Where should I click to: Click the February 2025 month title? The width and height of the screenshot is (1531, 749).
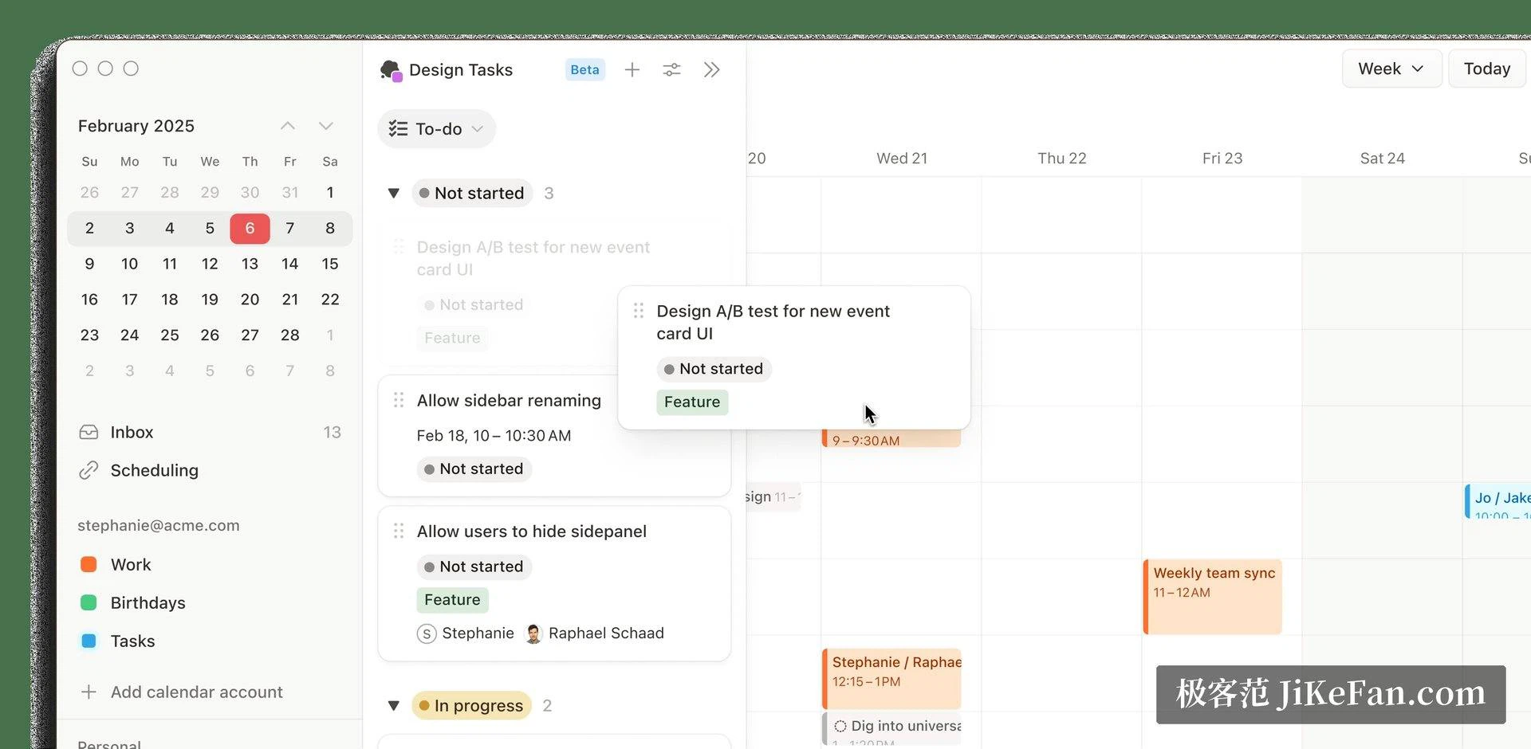[136, 126]
